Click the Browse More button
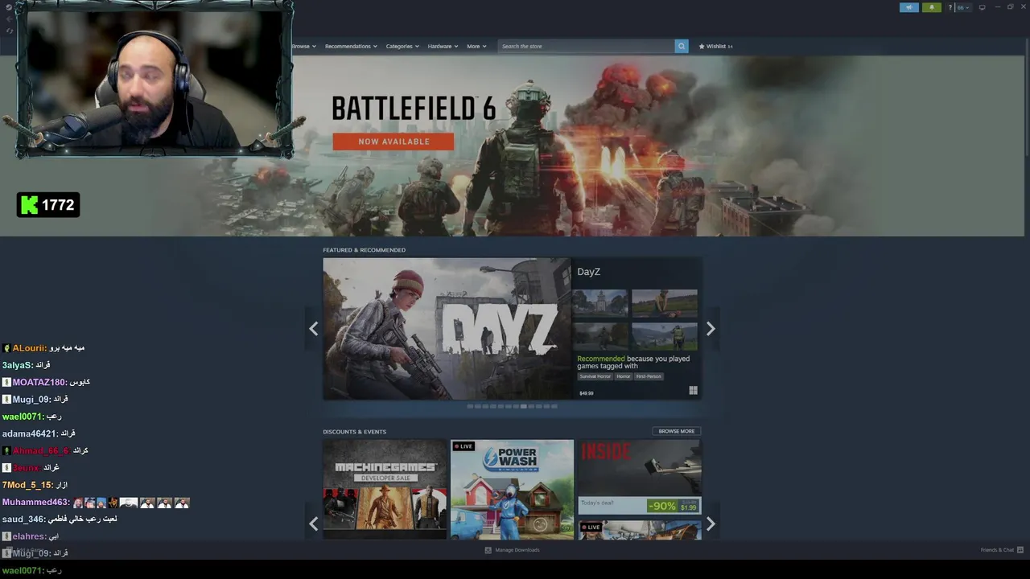 coord(676,431)
